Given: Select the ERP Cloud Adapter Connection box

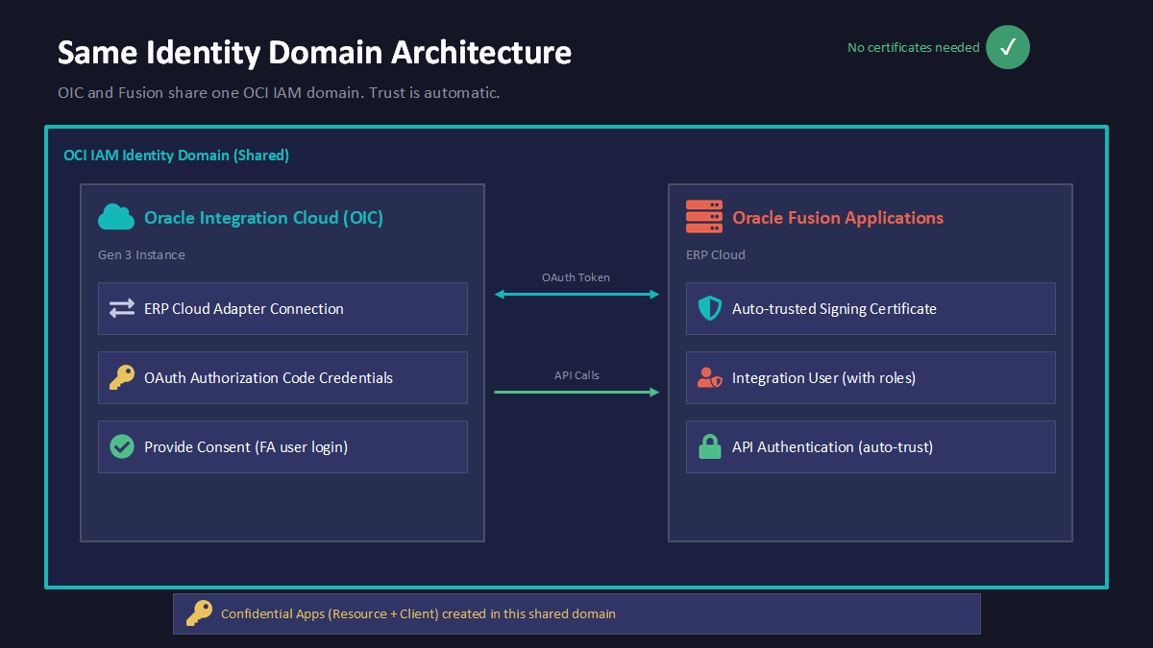Looking at the screenshot, I should 282,309.
